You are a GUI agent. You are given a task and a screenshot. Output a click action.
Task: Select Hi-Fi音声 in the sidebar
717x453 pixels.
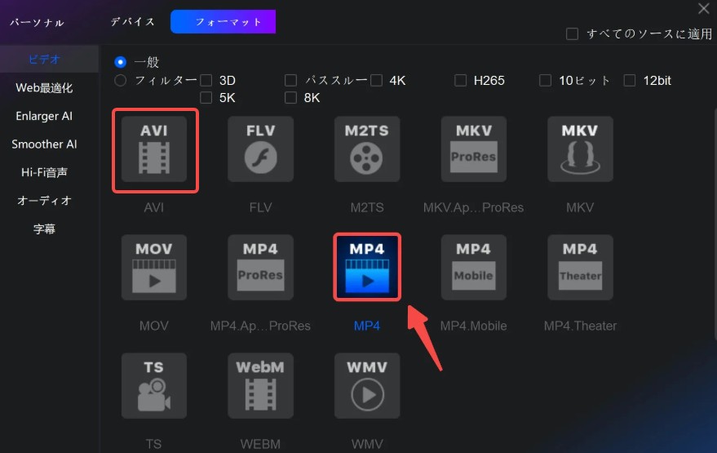coord(44,172)
